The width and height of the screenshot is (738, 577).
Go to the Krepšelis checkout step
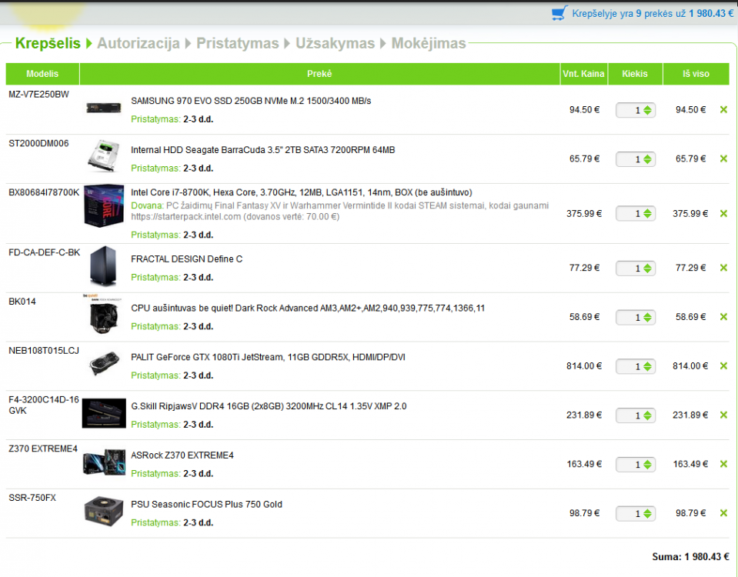tap(48, 43)
